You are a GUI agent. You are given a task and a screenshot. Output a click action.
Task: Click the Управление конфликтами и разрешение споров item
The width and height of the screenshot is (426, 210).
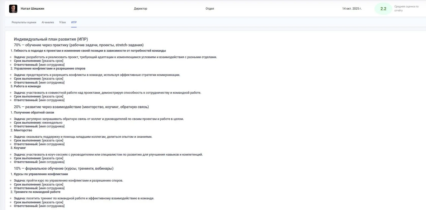coord(49,69)
